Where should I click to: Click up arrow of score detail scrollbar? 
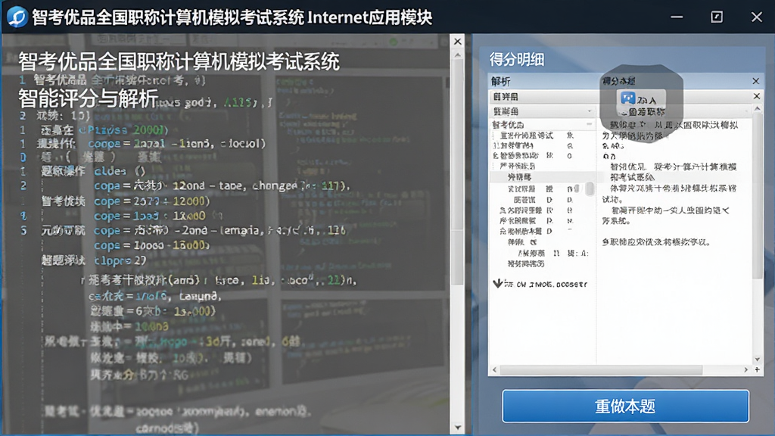pyautogui.click(x=757, y=108)
